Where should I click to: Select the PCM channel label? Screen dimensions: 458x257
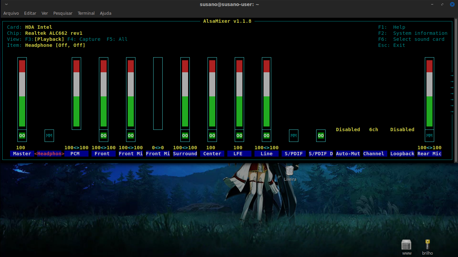76,154
